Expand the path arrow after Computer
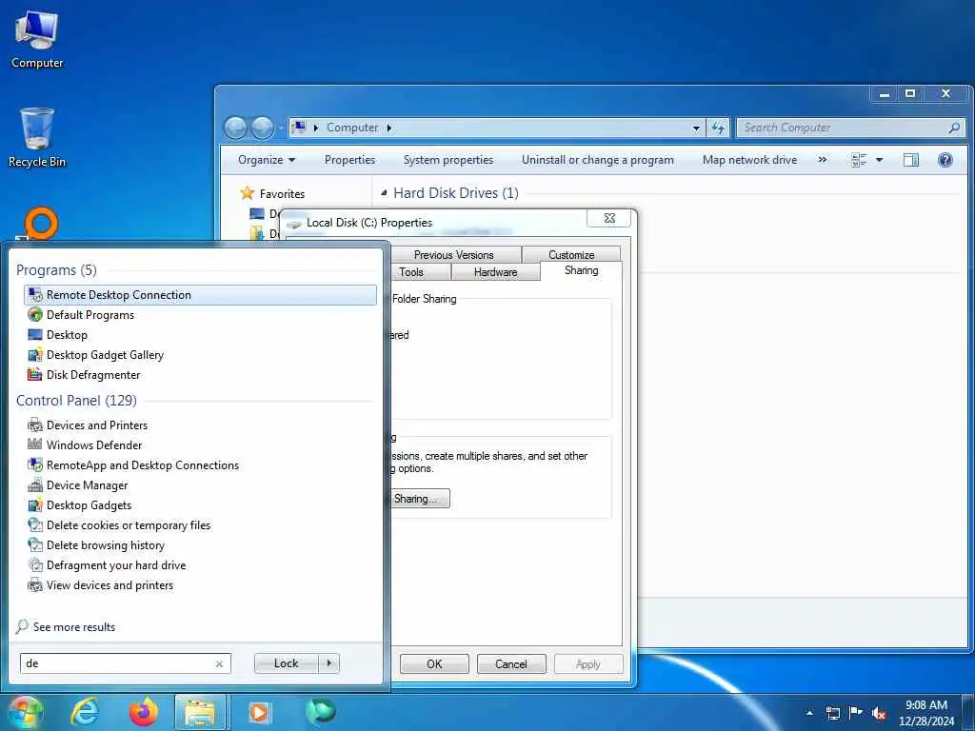Screen dimensions: 975x731 [389, 128]
